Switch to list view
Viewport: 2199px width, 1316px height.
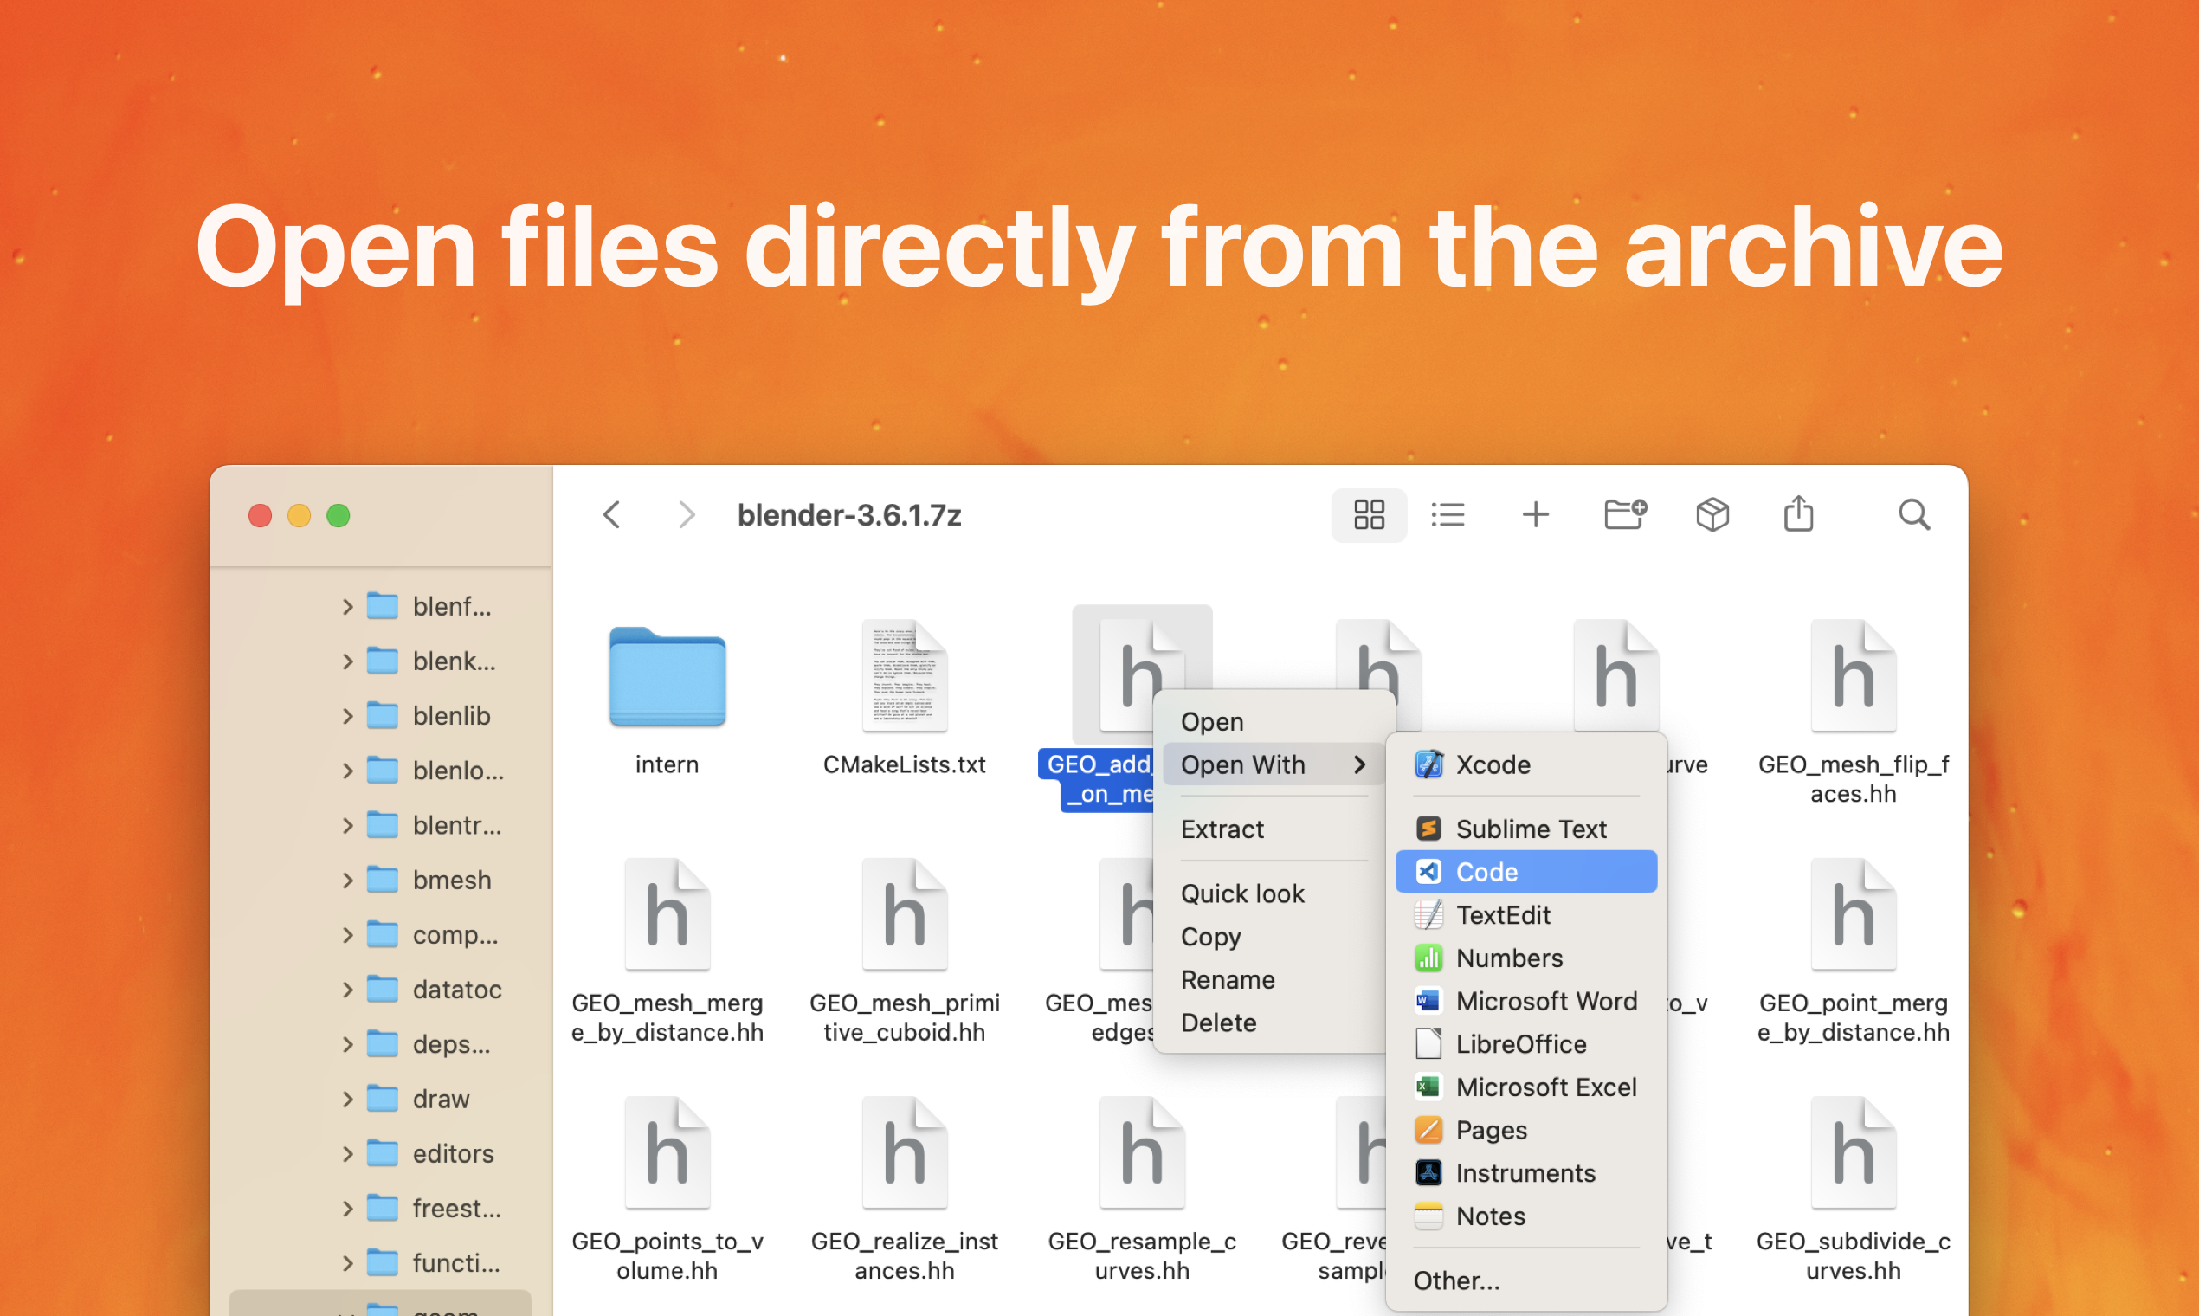pos(1448,514)
